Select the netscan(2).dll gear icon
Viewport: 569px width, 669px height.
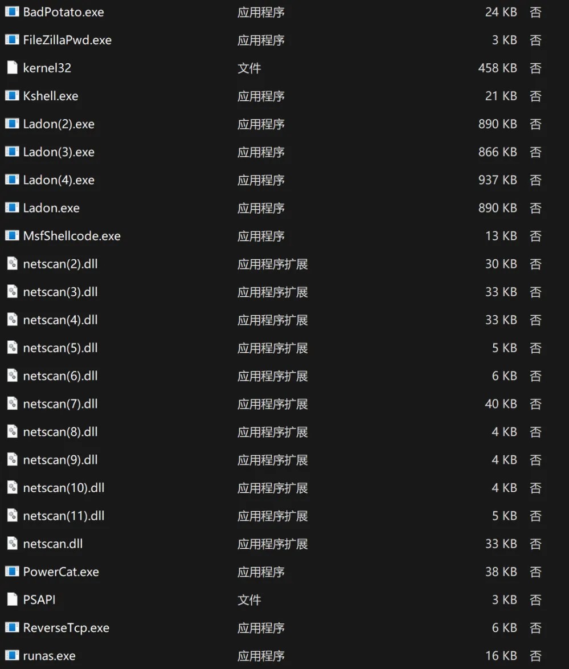point(12,264)
